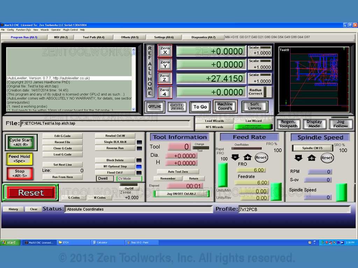The image size is (358, 268).
Task: Click Feed Hold button
Action: coord(20,159)
